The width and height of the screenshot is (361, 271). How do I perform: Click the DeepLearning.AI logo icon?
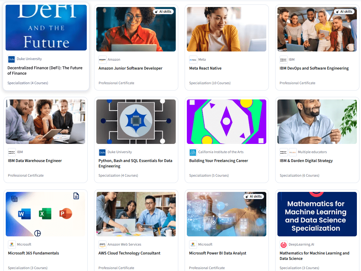[283, 245]
